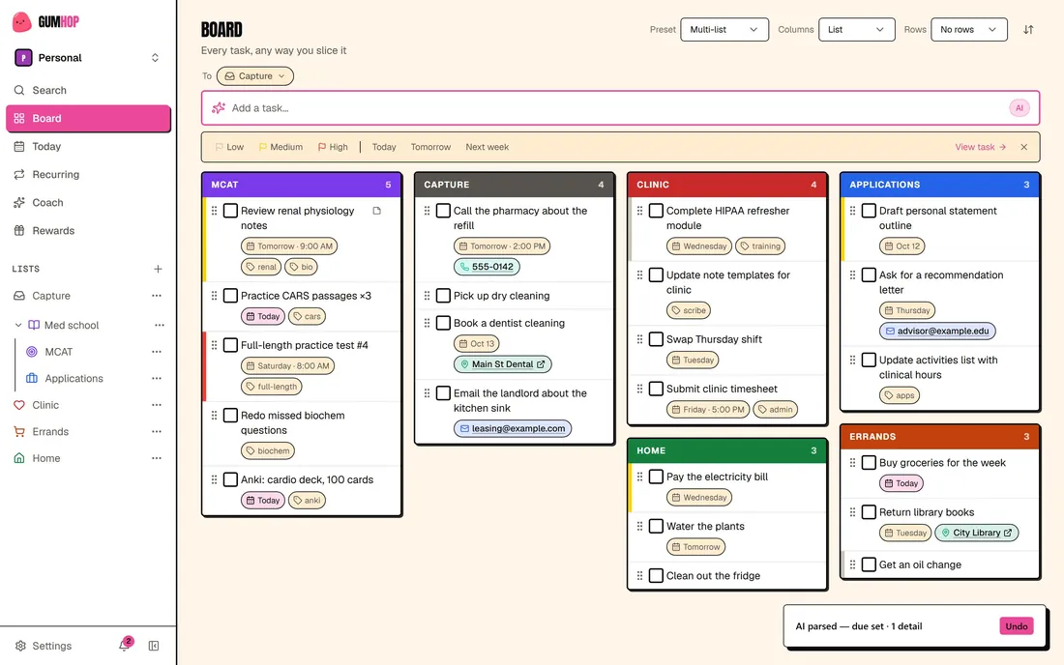Image resolution: width=1064 pixels, height=665 pixels.
Task: Go to Board in sidebar
Action: tap(88, 119)
